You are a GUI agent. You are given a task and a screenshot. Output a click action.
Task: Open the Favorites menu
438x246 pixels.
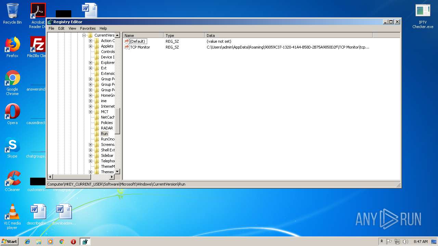click(x=88, y=28)
